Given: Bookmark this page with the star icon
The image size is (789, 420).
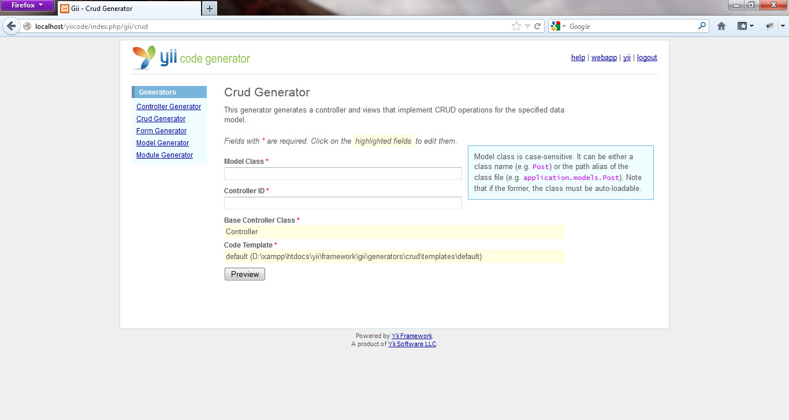Looking at the screenshot, I should click(x=516, y=26).
